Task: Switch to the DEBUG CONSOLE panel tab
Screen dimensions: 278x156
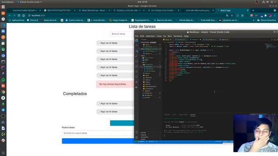Action: (x=183, y=115)
